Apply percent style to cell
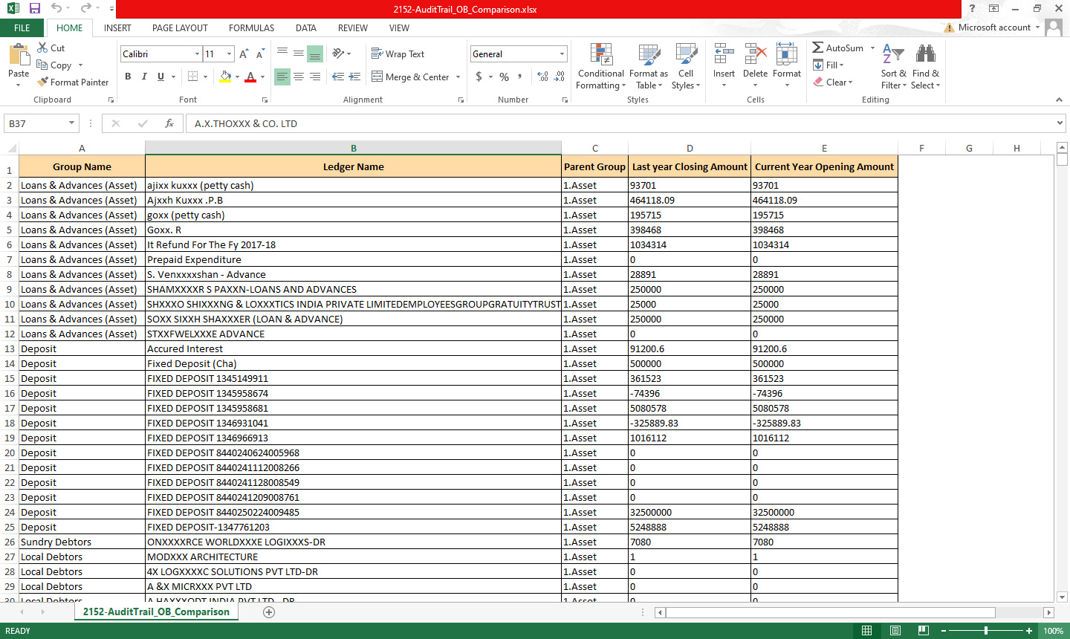The width and height of the screenshot is (1070, 639). 505,77
